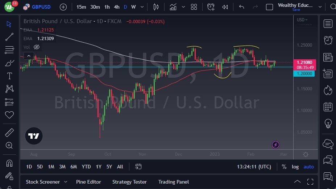Open the watchlist panel icon

[x=328, y=24]
